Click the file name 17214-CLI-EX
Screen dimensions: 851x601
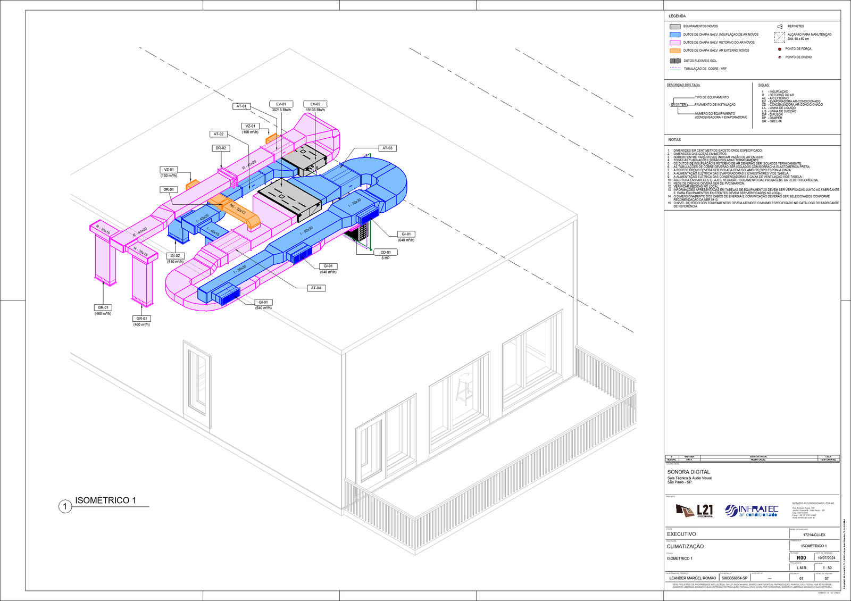point(814,535)
